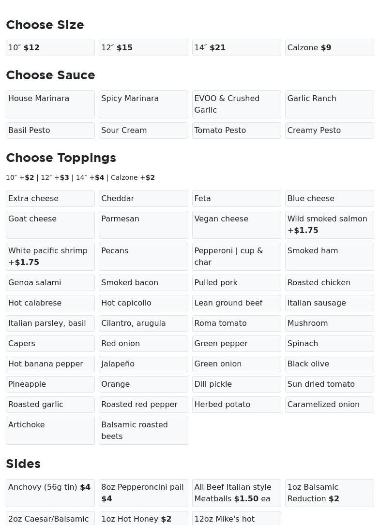Select White pacific shrimp topping
Screen dimensions: 380x525
50,256
